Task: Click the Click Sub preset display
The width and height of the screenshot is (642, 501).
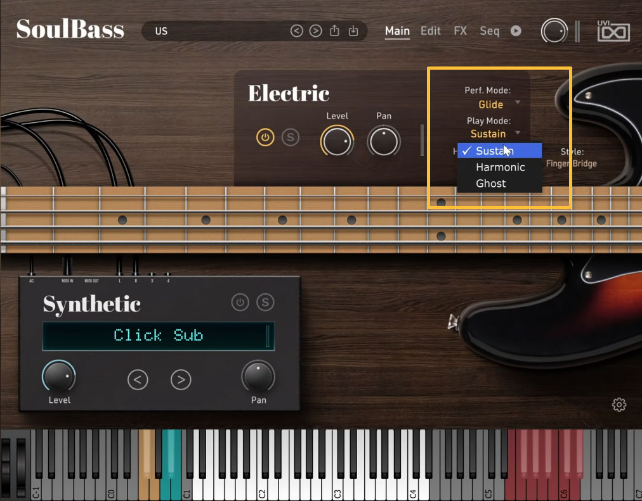Action: 159,336
